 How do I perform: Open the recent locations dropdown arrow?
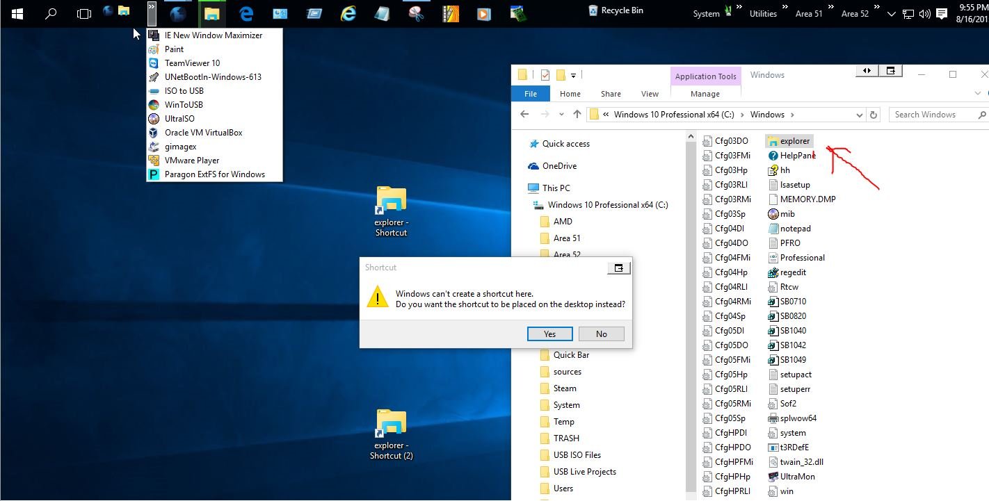(562, 115)
